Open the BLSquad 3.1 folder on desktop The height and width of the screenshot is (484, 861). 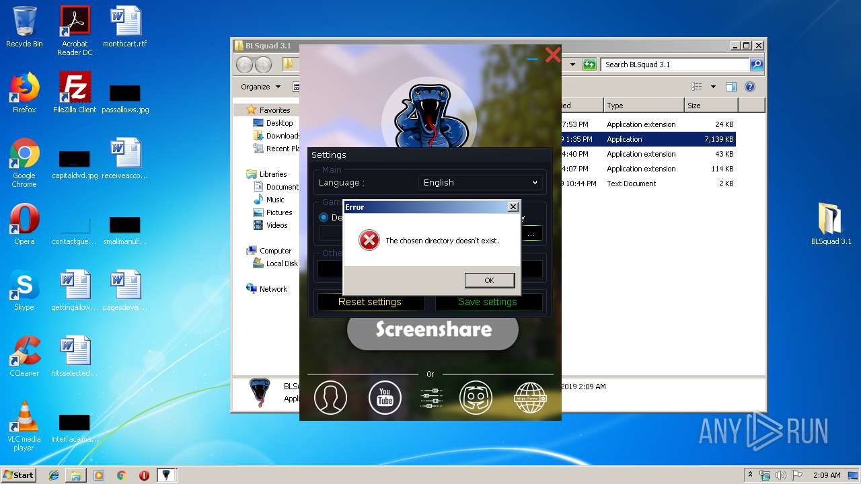pos(831,225)
